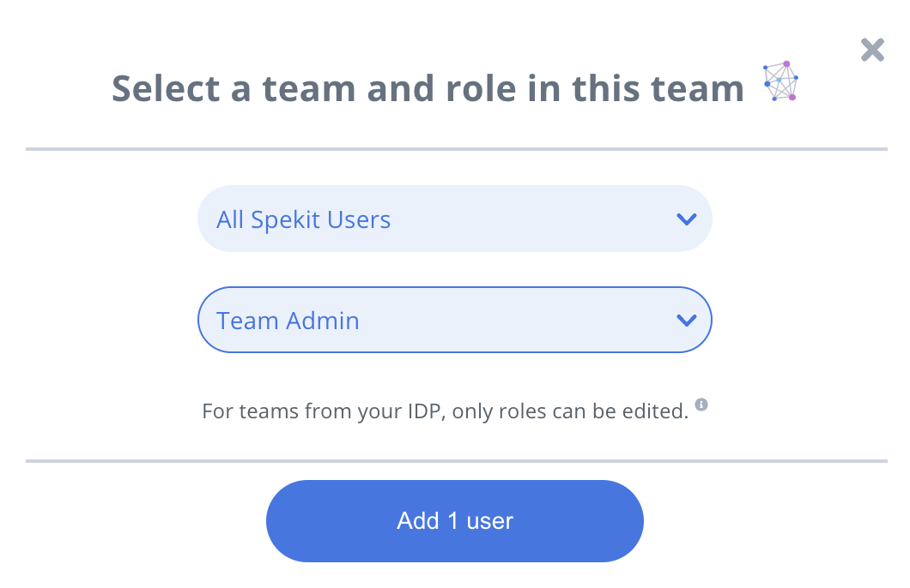This screenshot has width=910, height=588.
Task: Confirm adding one user to the team
Action: [x=455, y=521]
